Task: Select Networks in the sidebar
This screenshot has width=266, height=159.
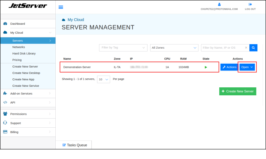Action: tap(19, 47)
